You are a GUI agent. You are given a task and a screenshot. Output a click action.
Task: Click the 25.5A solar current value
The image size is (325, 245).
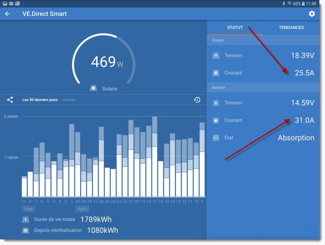tap(304, 73)
